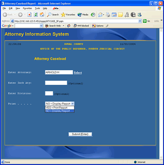Click the yellow Discuss note icon
Viewport: 164px width, 165px height.
(x=121, y=15)
